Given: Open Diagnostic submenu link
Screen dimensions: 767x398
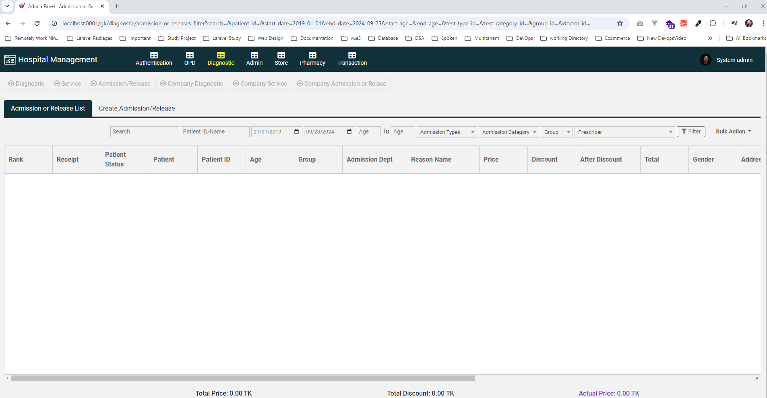Looking at the screenshot, I should 26,84.
